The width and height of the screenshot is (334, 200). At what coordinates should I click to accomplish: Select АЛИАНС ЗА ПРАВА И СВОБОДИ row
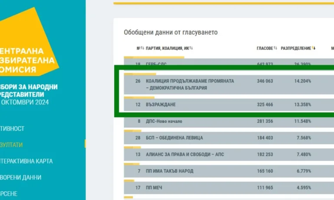(x=229, y=155)
